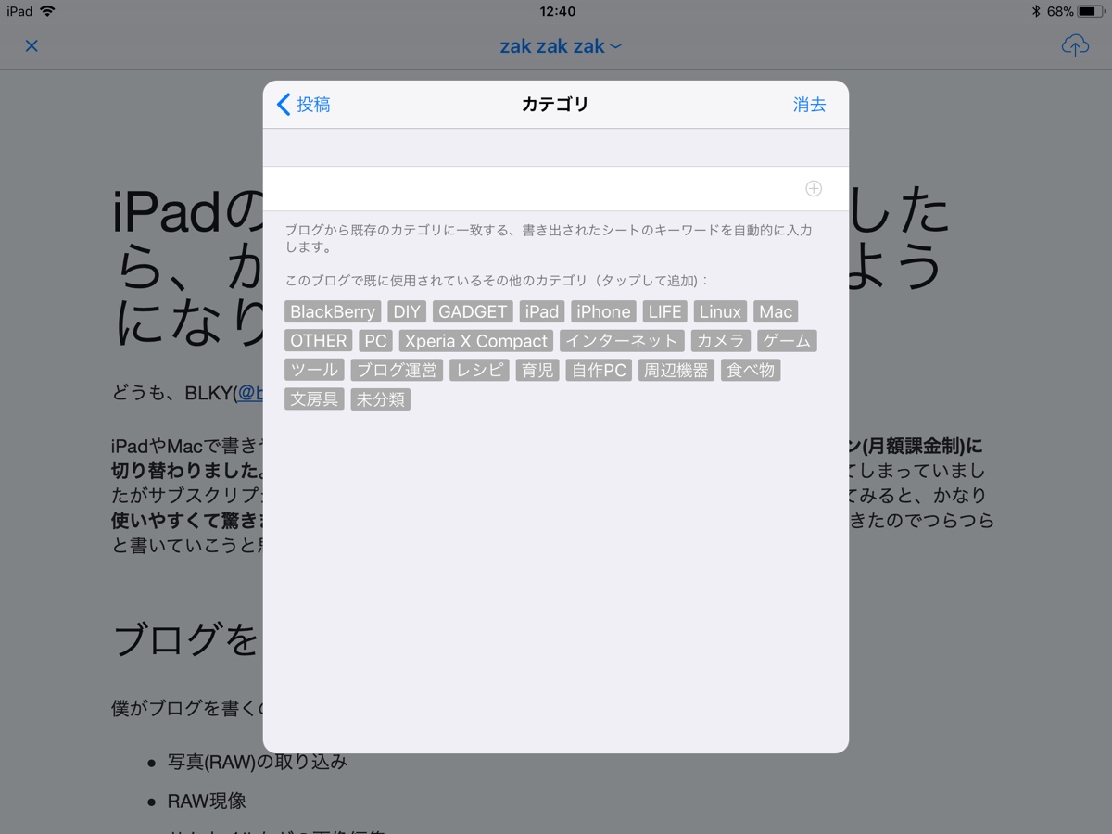1112x834 pixels.
Task: Tap the cloud upload icon
Action: pyautogui.click(x=1075, y=44)
